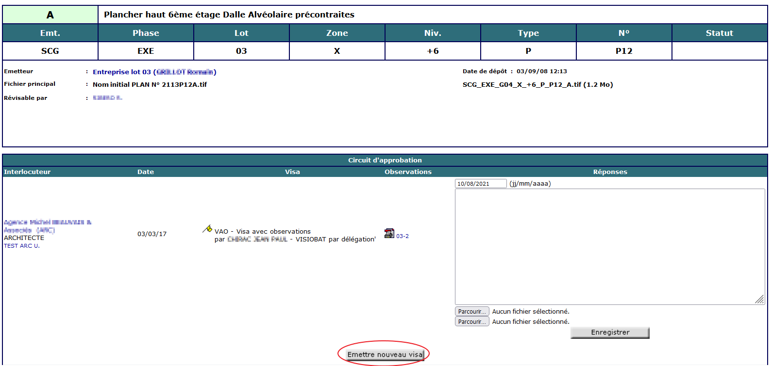Select the P type cell
The height and width of the screenshot is (366, 772).
point(528,51)
